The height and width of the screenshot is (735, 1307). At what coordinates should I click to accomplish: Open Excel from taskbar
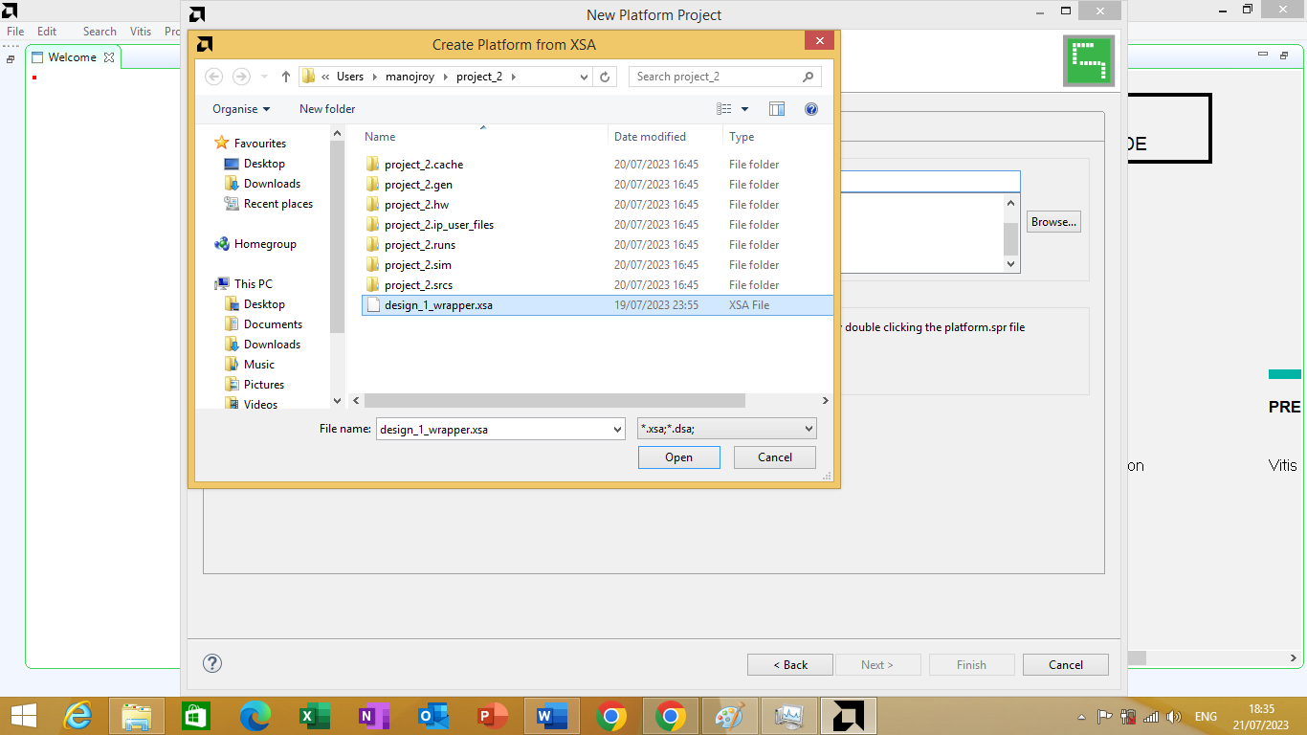(x=315, y=716)
